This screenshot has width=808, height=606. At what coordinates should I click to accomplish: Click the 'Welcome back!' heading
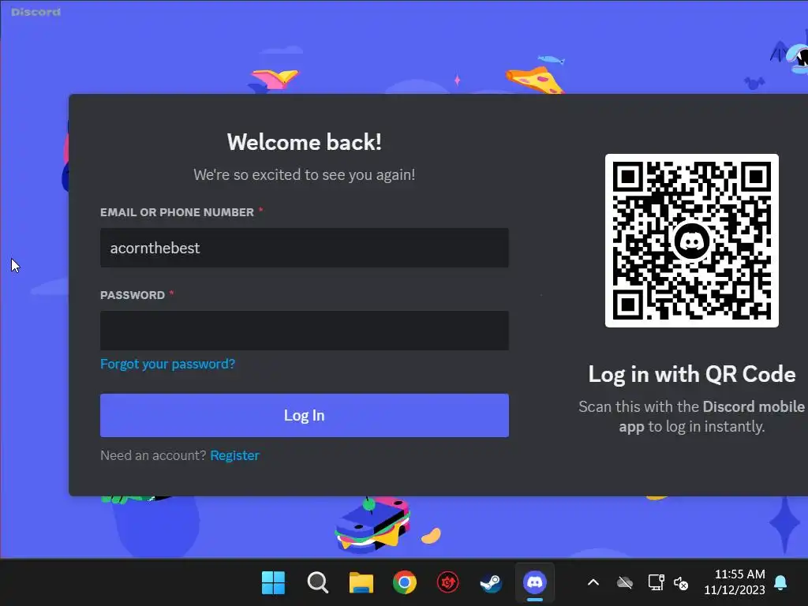point(304,142)
